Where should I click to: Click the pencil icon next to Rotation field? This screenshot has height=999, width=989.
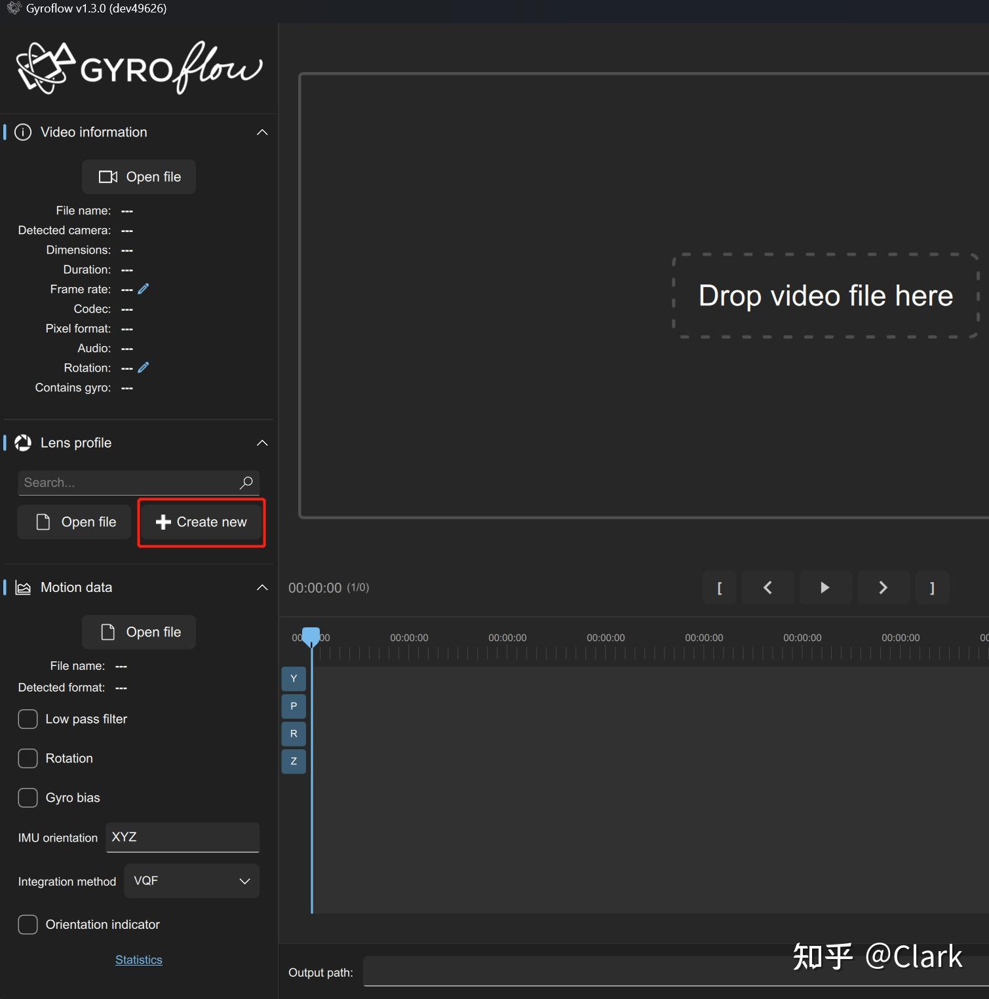tap(144, 367)
